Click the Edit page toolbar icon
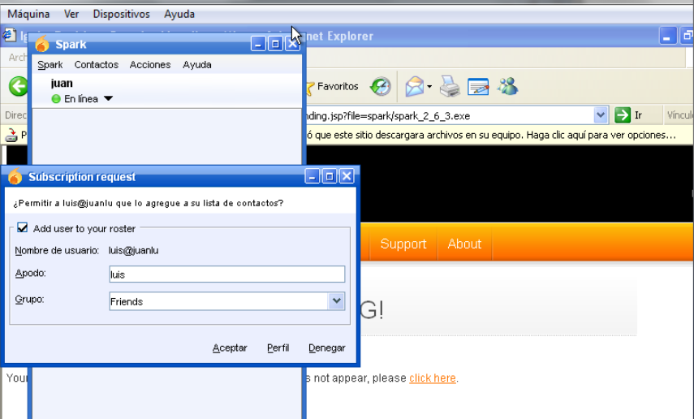The image size is (694, 419). [x=478, y=87]
